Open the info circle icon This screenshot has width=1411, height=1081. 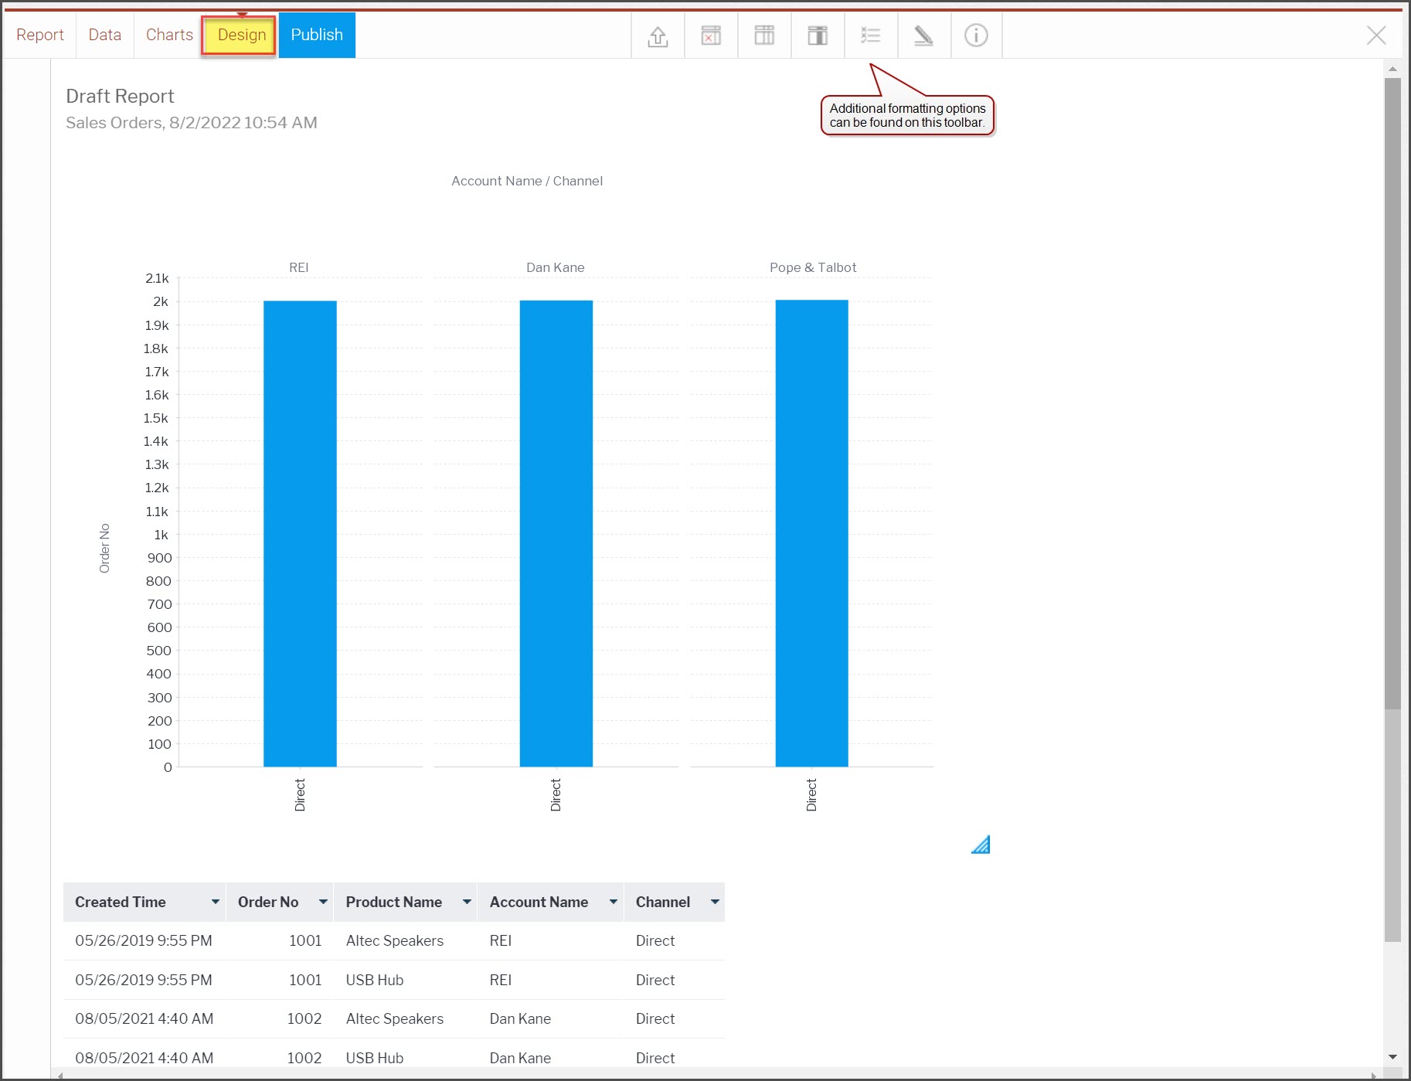pyautogui.click(x=976, y=36)
